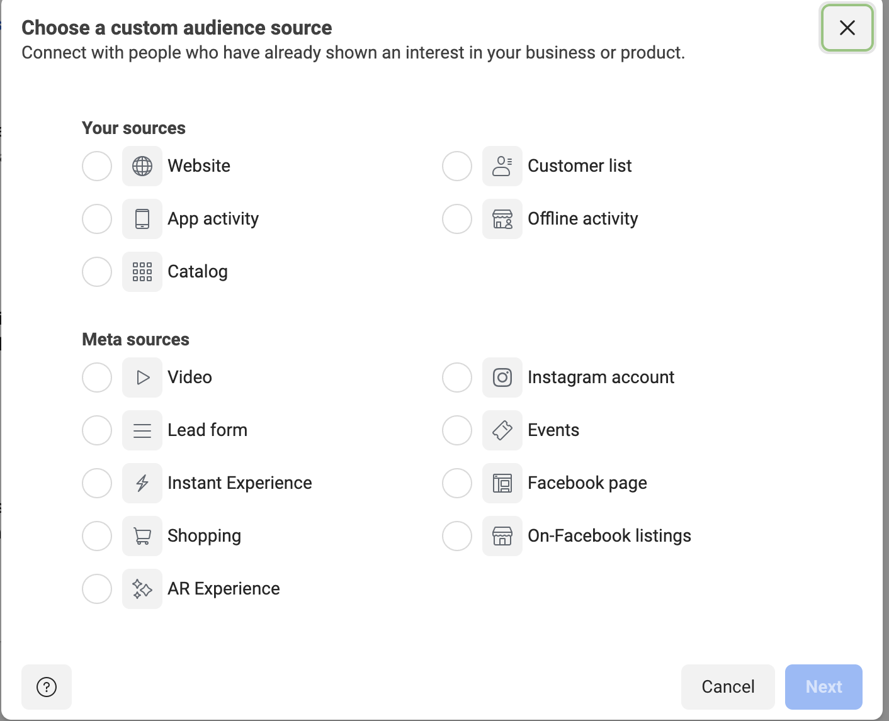Open the help question mark icon
The height and width of the screenshot is (721, 889).
[x=46, y=687]
